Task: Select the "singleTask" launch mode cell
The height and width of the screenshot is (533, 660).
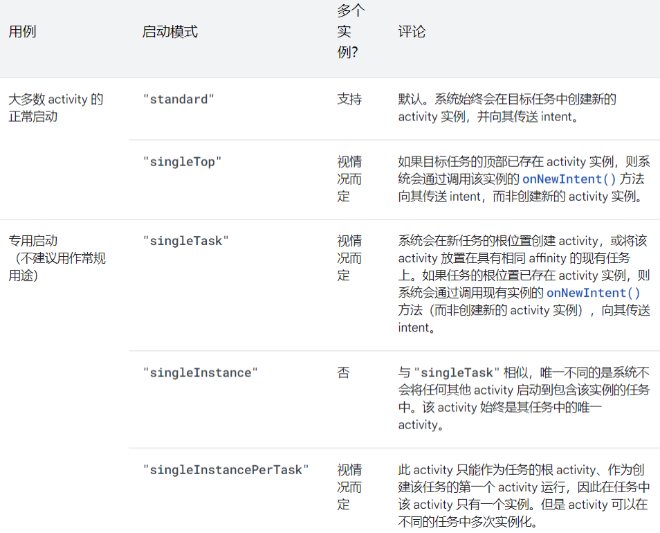Action: point(185,242)
